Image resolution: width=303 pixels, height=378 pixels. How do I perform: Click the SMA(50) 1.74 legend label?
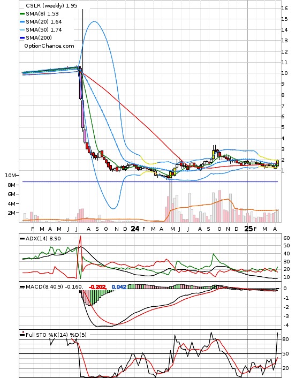click(x=44, y=29)
